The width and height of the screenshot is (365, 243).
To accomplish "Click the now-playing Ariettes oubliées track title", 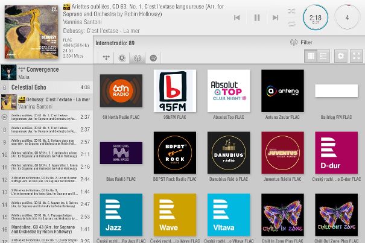I will tap(144, 10).
